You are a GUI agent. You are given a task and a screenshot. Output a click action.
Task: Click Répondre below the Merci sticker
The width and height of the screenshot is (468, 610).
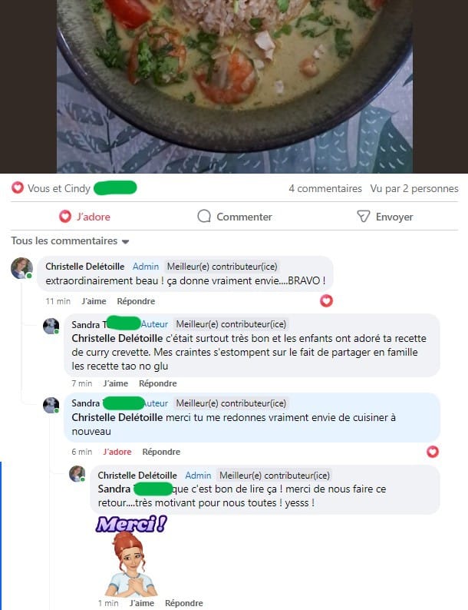click(183, 603)
